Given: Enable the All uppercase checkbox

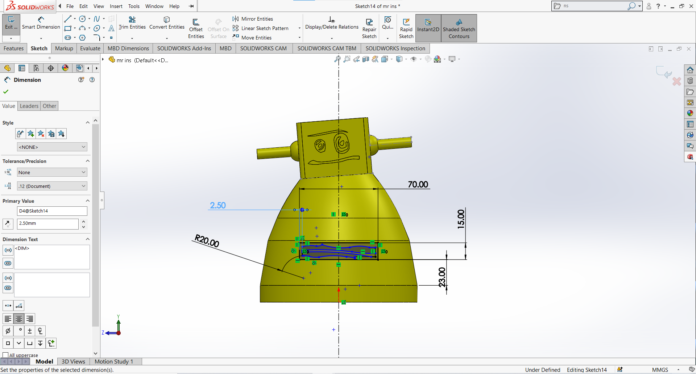Looking at the screenshot, I should coord(5,354).
